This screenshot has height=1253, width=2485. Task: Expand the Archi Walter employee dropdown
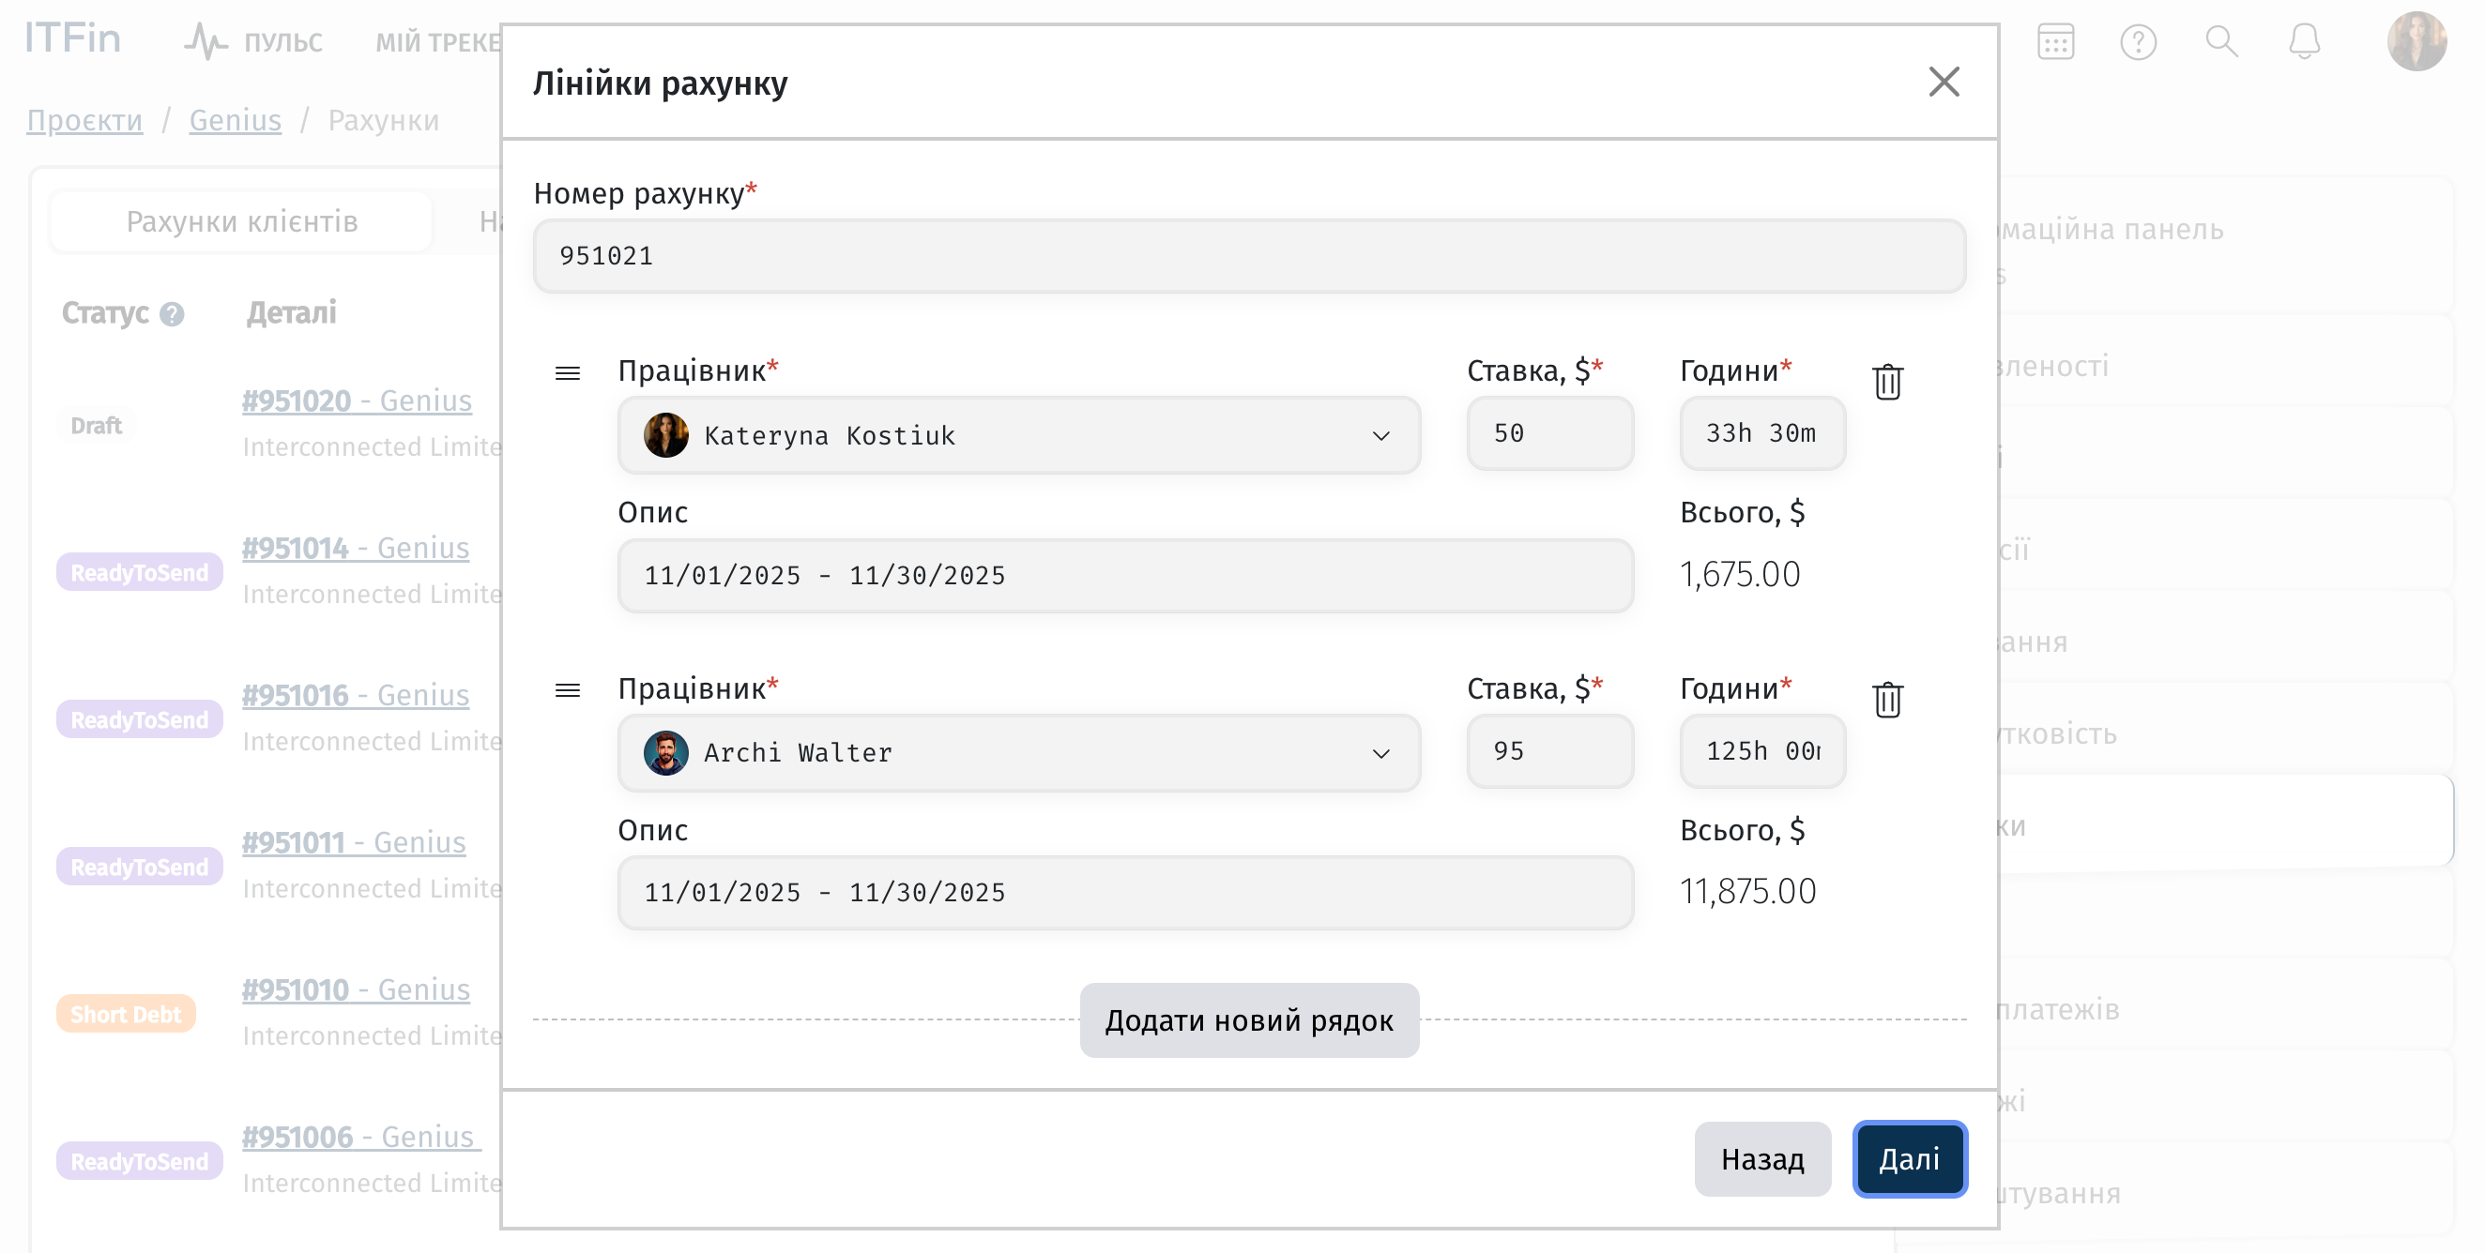coord(1380,753)
